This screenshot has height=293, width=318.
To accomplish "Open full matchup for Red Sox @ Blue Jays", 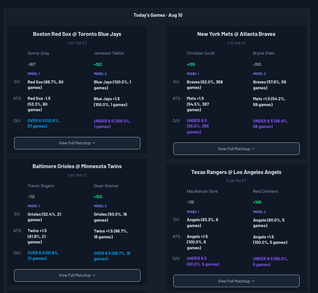I will coord(77,143).
